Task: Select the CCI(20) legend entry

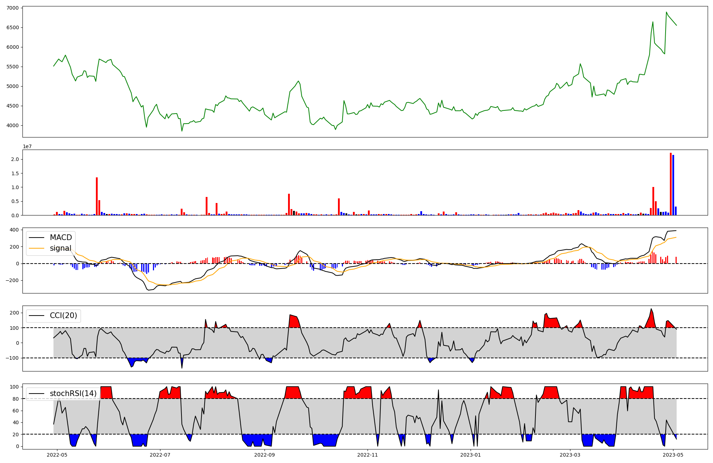Action: [x=63, y=316]
